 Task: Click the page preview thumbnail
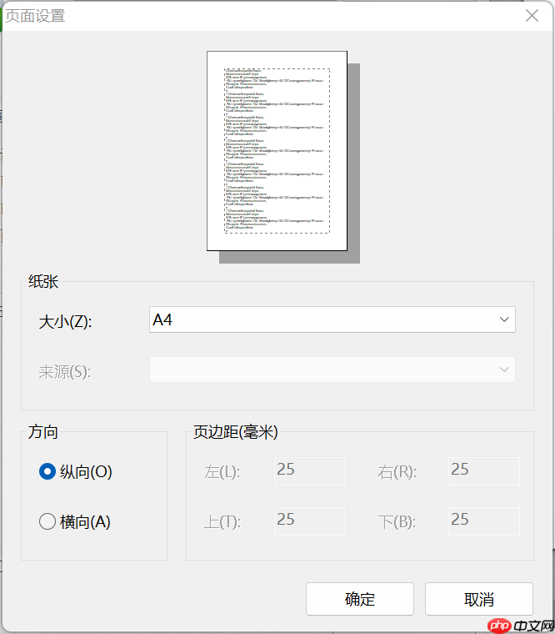coord(277,151)
